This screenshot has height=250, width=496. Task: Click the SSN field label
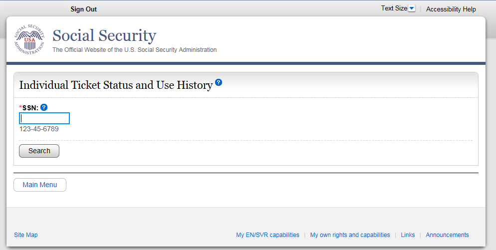tap(30, 108)
